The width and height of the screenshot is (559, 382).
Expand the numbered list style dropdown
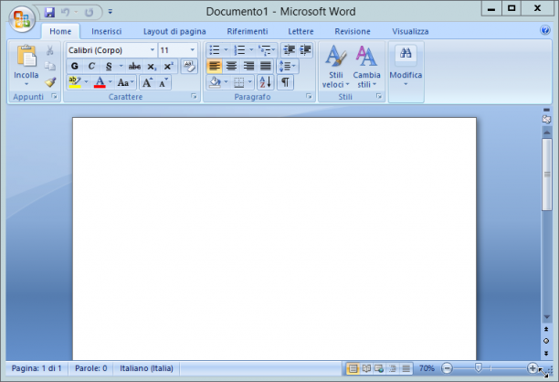click(251, 50)
